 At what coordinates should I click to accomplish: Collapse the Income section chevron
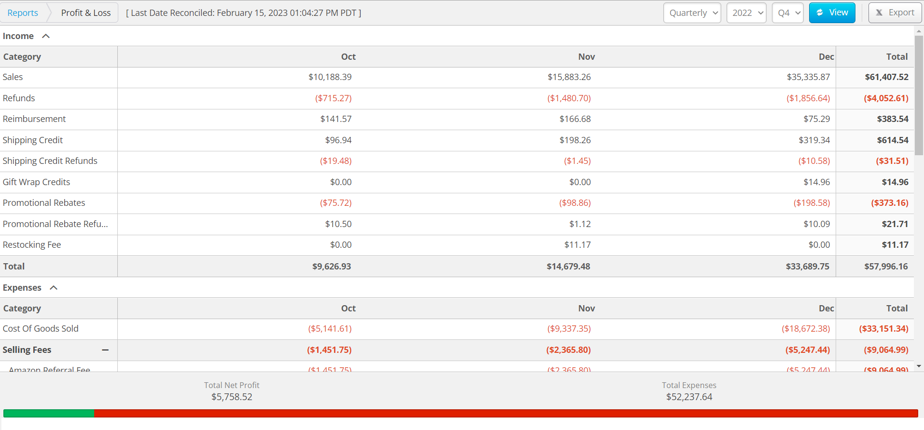pyautogui.click(x=46, y=36)
